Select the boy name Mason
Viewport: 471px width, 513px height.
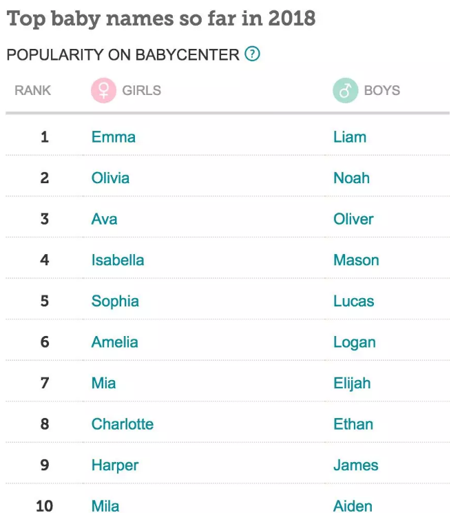(356, 260)
